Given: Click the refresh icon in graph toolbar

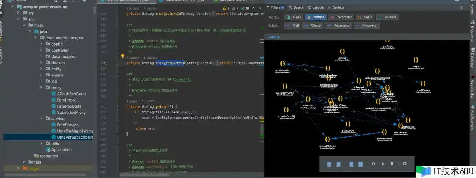Looking at the screenshot, I should [373, 164].
